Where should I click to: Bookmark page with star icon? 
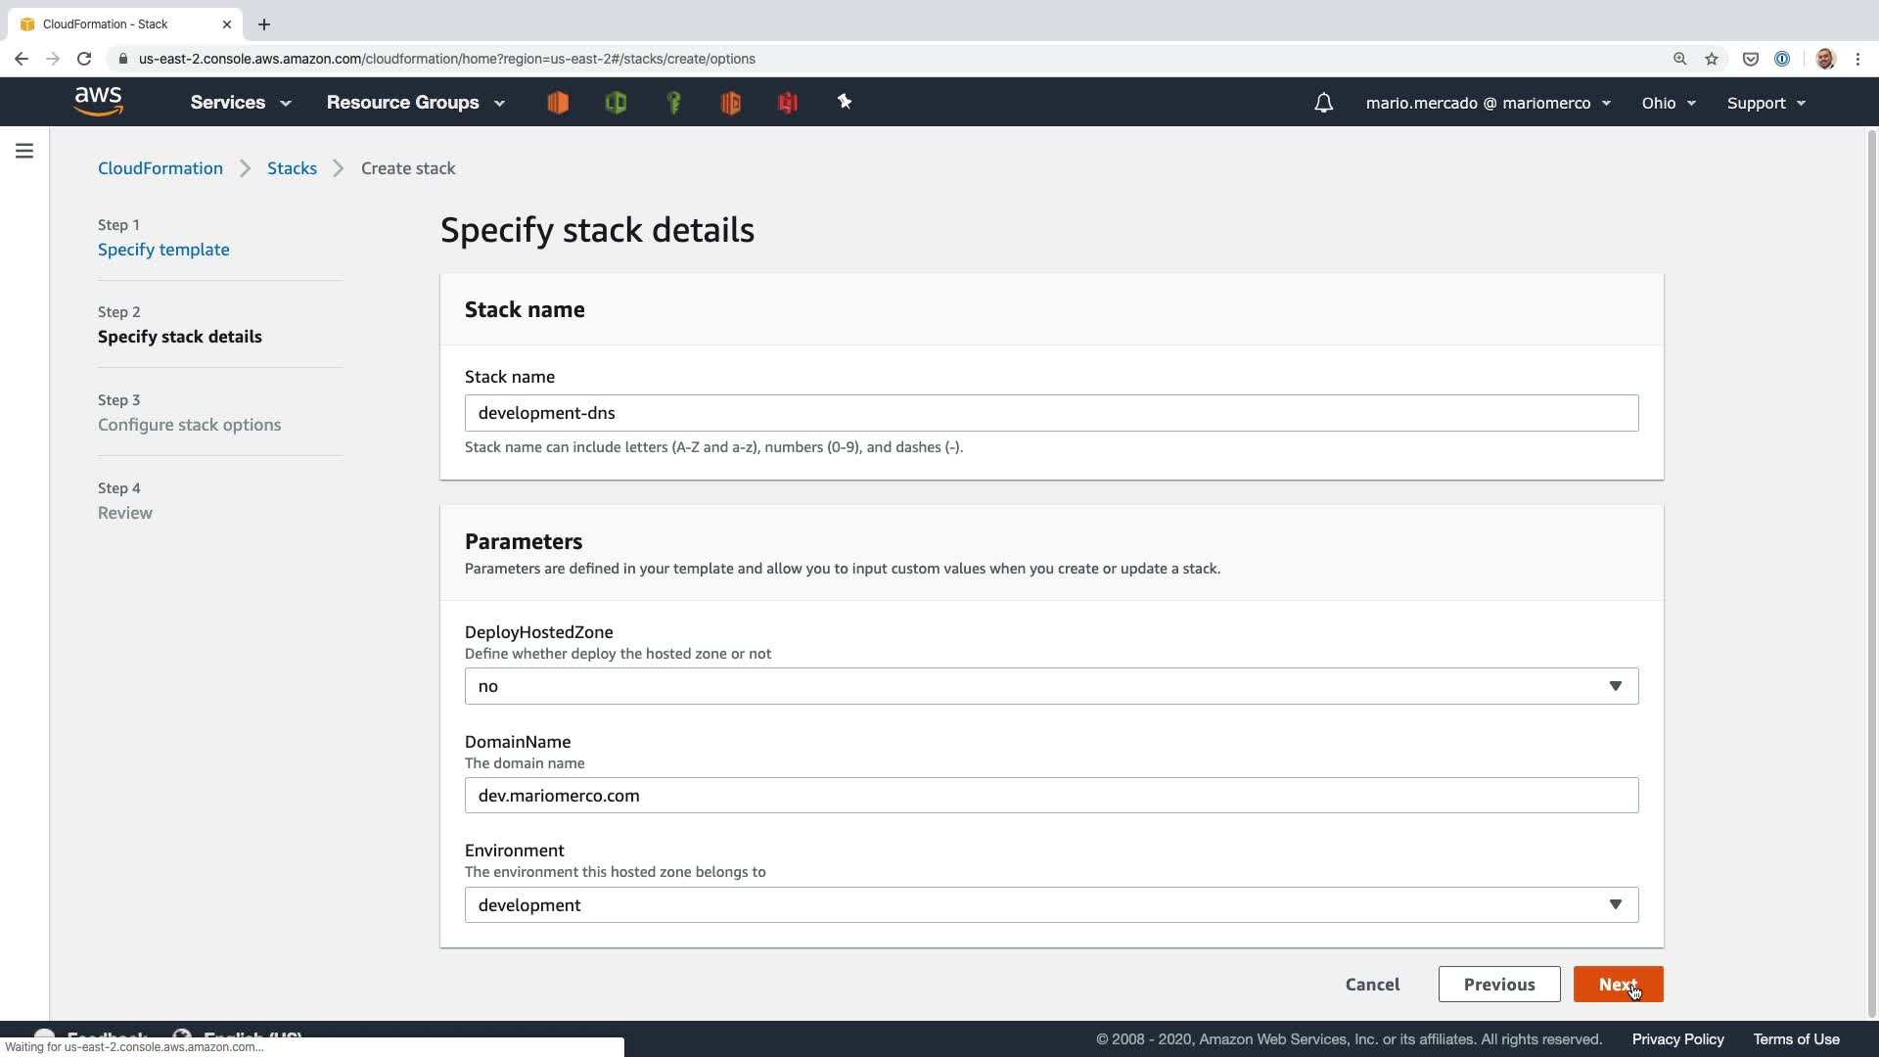(x=1712, y=59)
